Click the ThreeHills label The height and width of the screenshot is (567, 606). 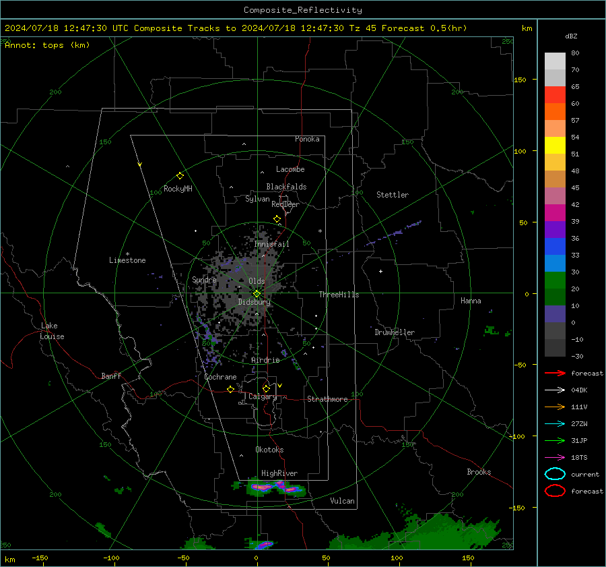(x=339, y=295)
